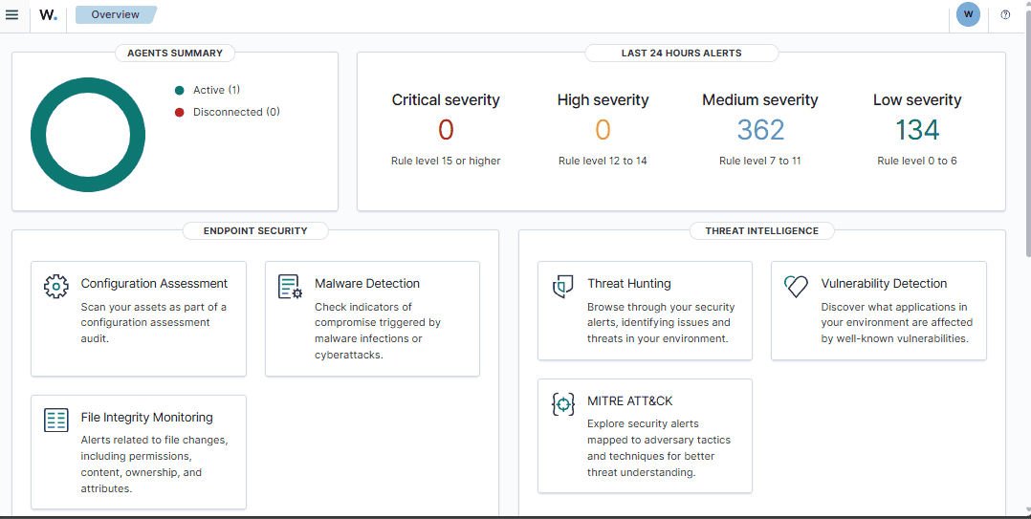
Task: Open the High severity alerts count
Action: pyautogui.click(x=603, y=130)
